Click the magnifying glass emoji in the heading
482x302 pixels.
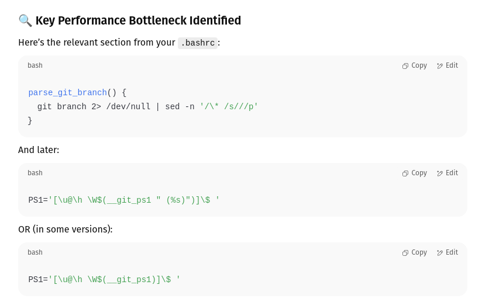(25, 20)
